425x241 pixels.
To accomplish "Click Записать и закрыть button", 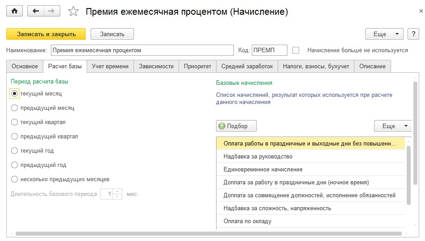I will pos(46,34).
